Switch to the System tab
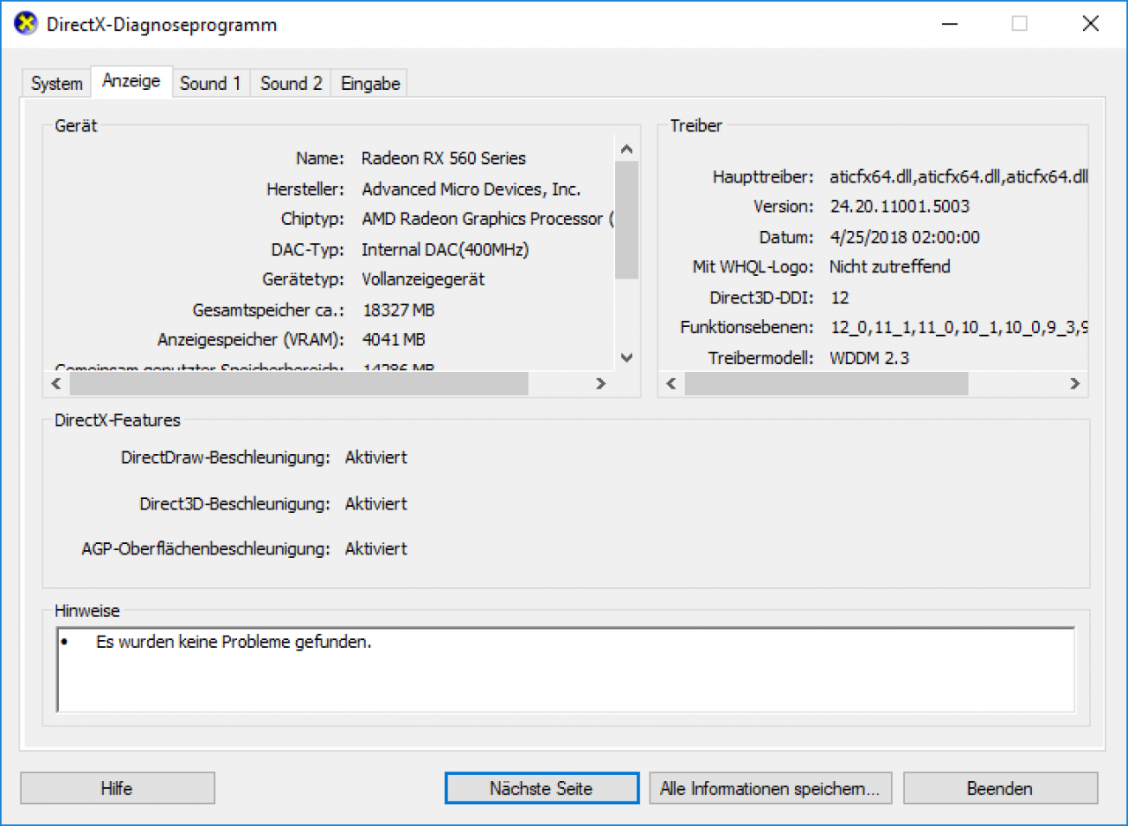Viewport: 1128px width, 826px height. coord(57,84)
